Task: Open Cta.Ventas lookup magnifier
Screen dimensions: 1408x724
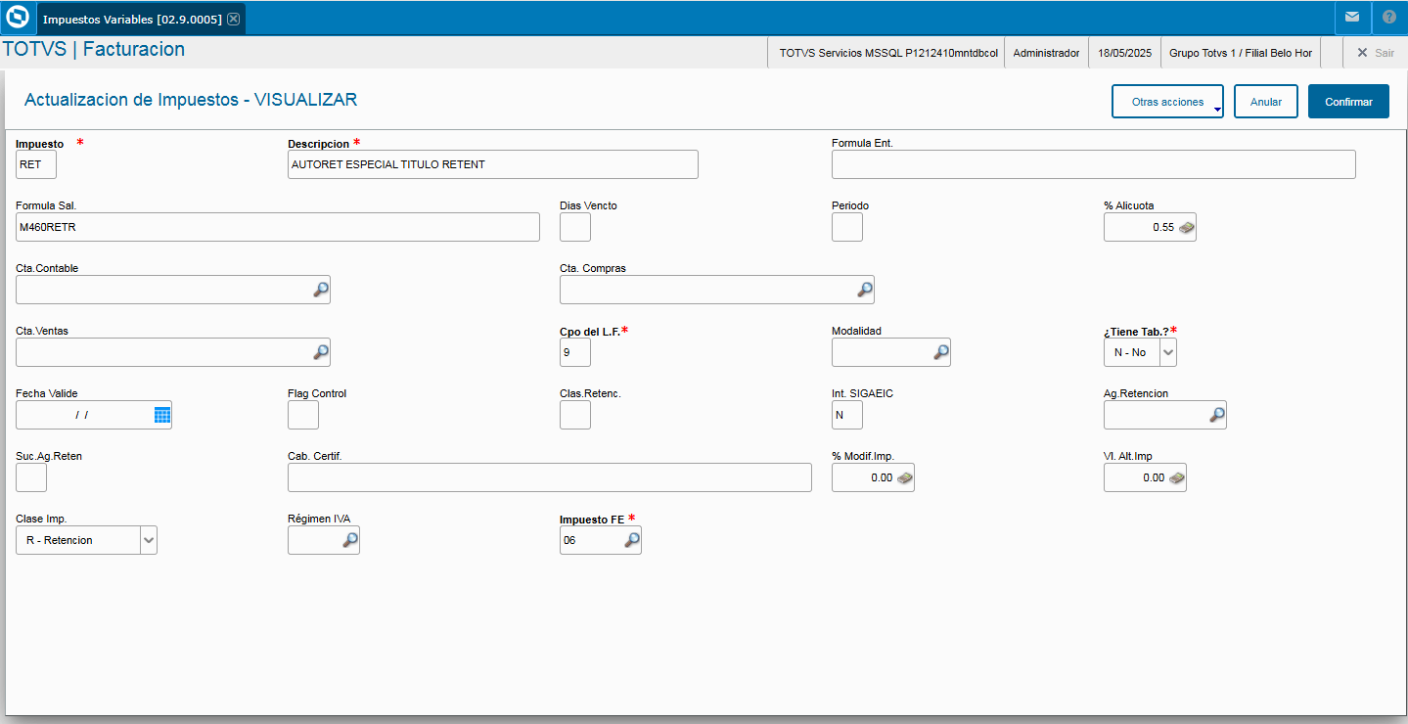Action: (x=320, y=352)
